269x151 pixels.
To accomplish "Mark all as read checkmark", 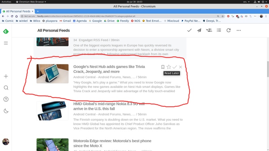I will pyautogui.click(x=189, y=30).
